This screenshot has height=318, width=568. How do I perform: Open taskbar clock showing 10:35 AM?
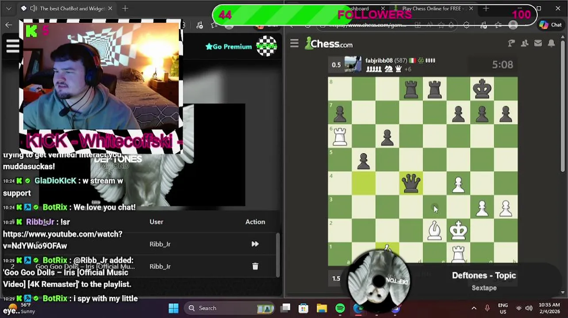click(549, 308)
